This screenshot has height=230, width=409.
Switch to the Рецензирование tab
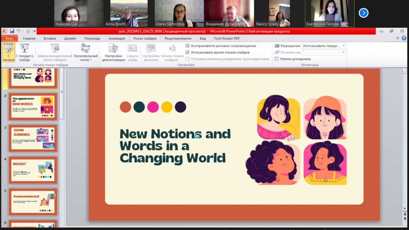pos(178,38)
